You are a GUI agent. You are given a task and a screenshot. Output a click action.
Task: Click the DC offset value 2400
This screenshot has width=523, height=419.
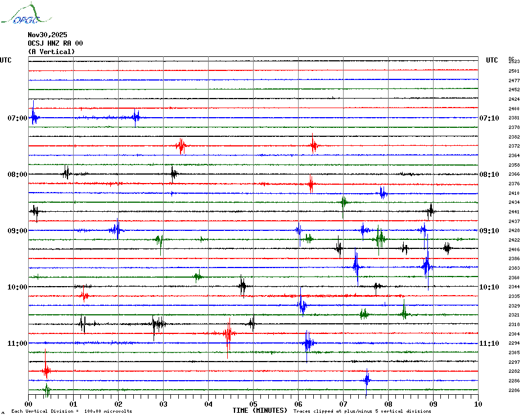514,109
